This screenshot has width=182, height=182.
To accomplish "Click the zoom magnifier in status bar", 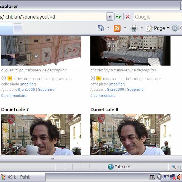I will click(x=174, y=167).
